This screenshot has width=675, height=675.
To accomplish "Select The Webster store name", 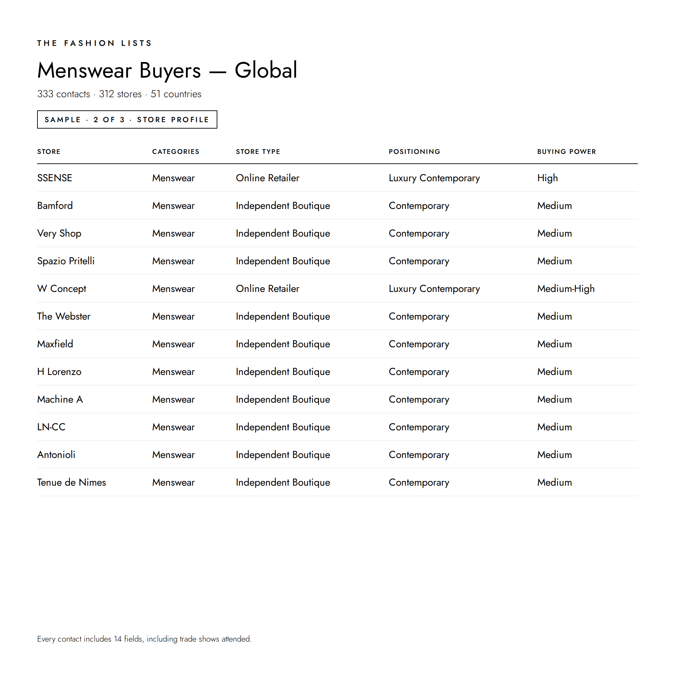I will click(64, 316).
